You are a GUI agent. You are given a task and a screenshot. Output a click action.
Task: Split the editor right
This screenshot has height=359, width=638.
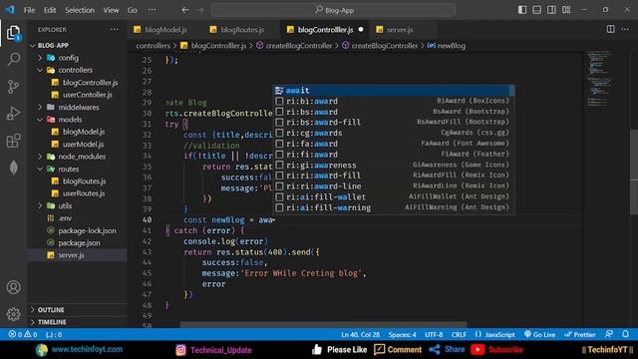(611, 29)
